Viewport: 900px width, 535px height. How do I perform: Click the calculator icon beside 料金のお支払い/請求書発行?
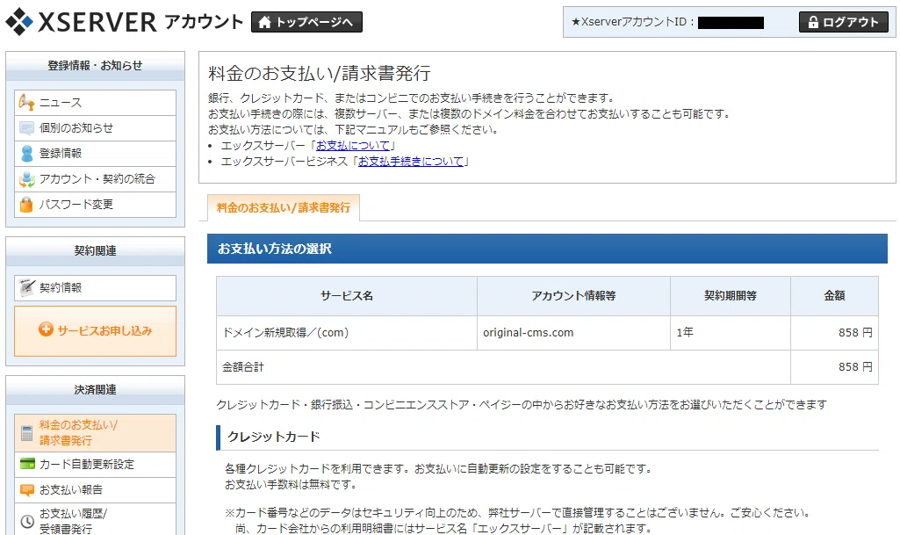(26, 433)
